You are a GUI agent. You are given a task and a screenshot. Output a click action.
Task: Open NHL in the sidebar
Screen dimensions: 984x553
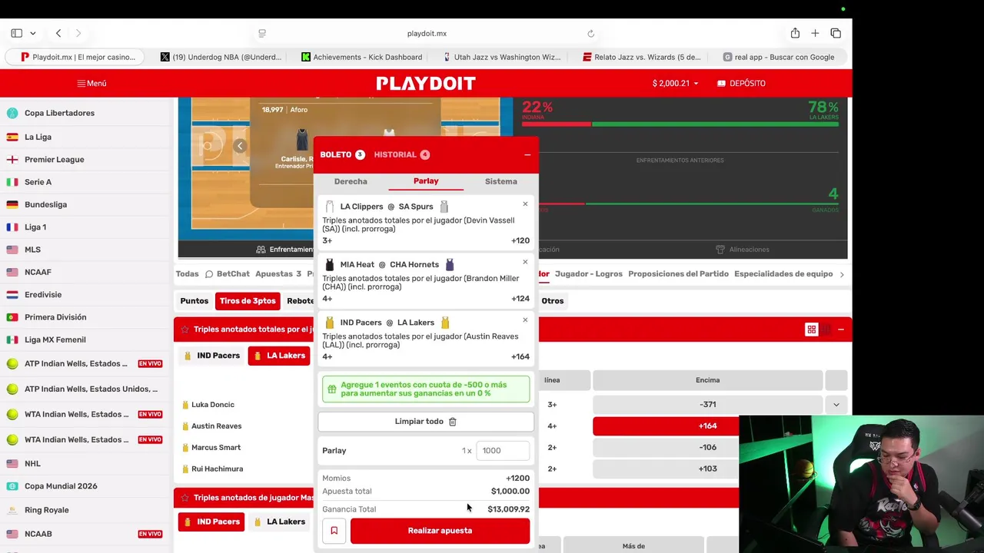point(32,464)
